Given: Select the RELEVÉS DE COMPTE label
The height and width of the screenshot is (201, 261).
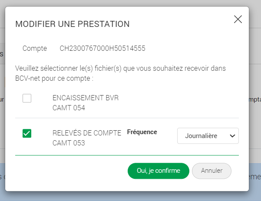Looking at the screenshot, I should point(86,133).
